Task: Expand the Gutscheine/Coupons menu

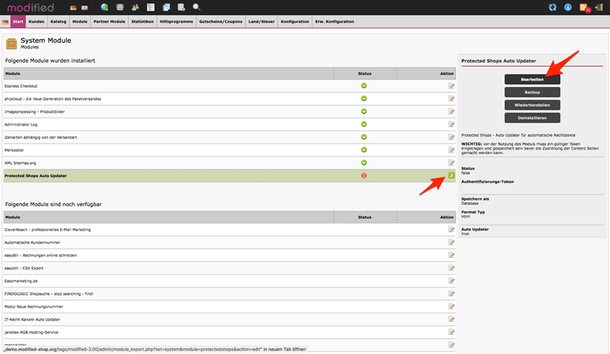Action: [220, 22]
